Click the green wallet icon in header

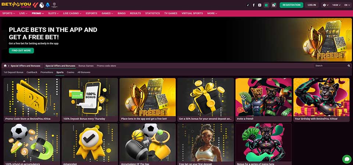(x=267, y=5)
